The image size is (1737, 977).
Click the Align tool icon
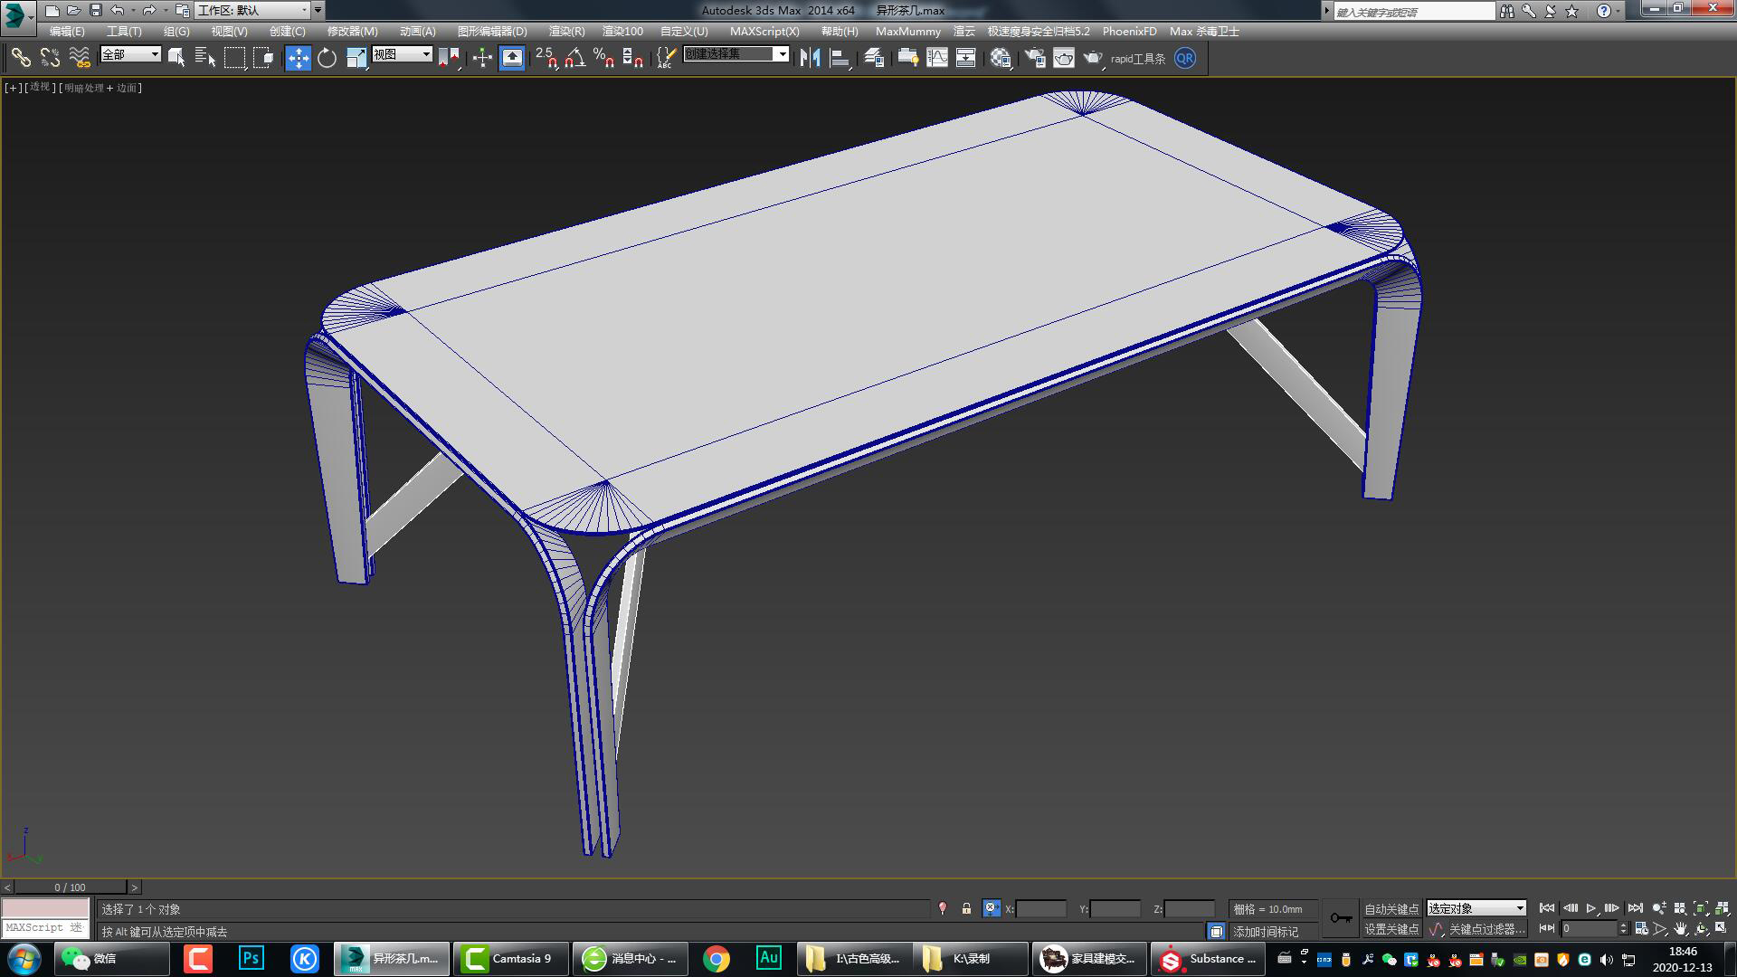pos(840,57)
